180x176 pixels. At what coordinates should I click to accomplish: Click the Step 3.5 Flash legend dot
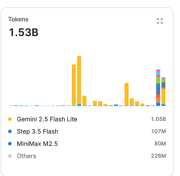(10, 131)
